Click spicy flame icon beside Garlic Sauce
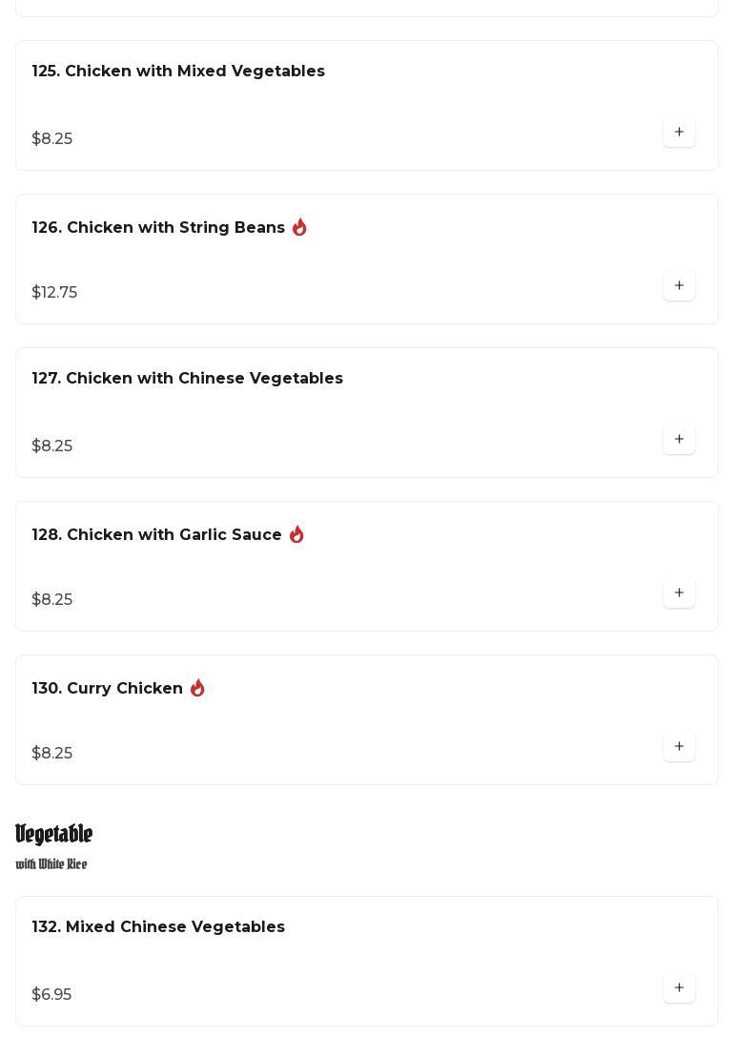The image size is (734, 1038). (x=296, y=534)
